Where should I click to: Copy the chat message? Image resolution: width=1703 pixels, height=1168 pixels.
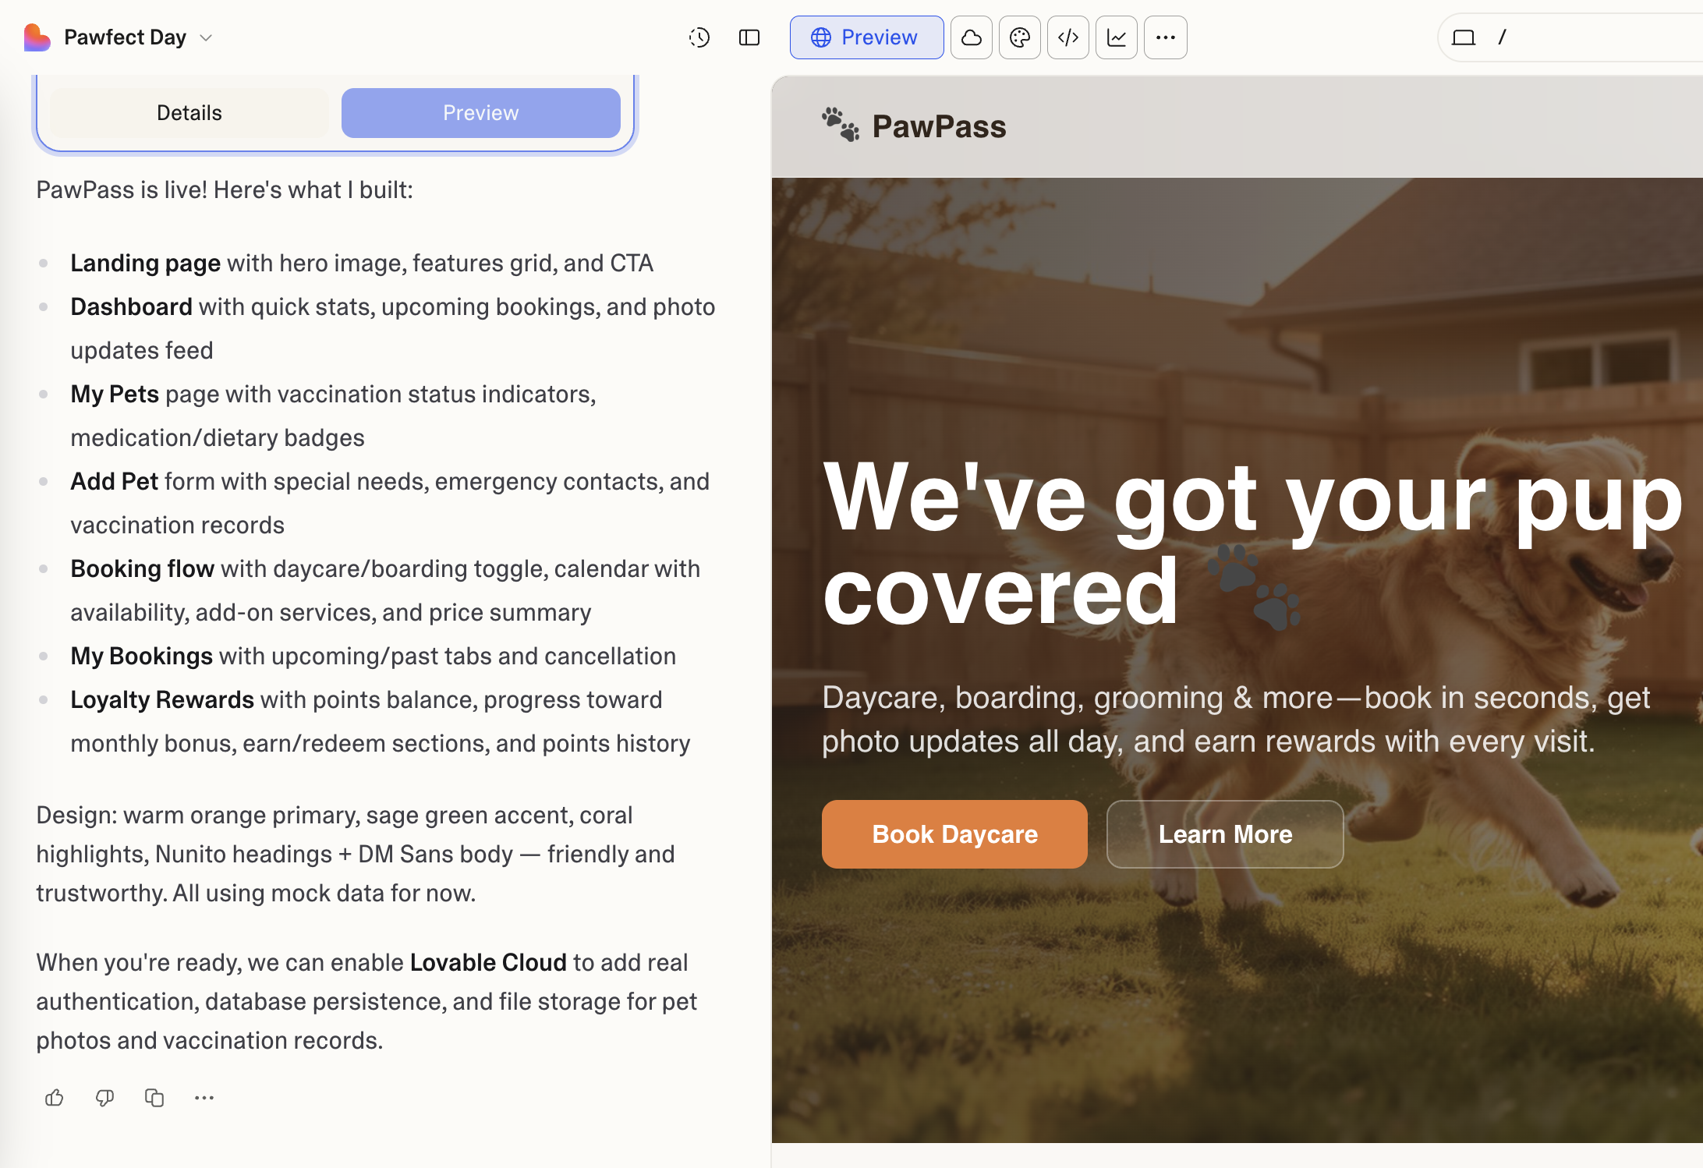coord(154,1098)
